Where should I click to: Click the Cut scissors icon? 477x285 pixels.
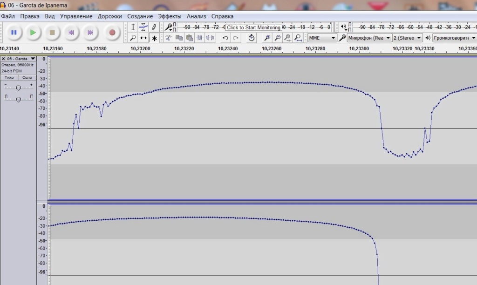click(169, 38)
